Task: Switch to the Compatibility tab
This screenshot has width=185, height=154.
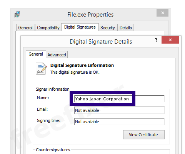Action: pyautogui.click(x=48, y=28)
